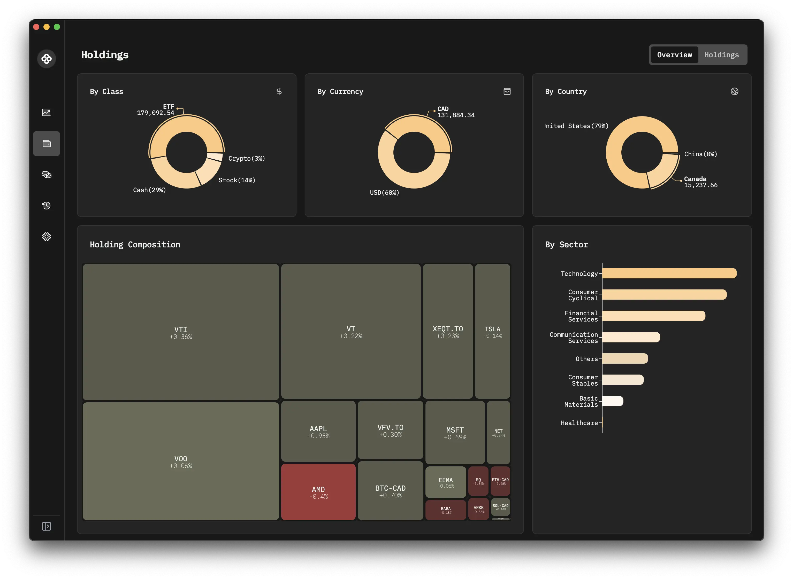793x579 pixels.
Task: Click the Technology sector bar
Action: tap(669, 273)
